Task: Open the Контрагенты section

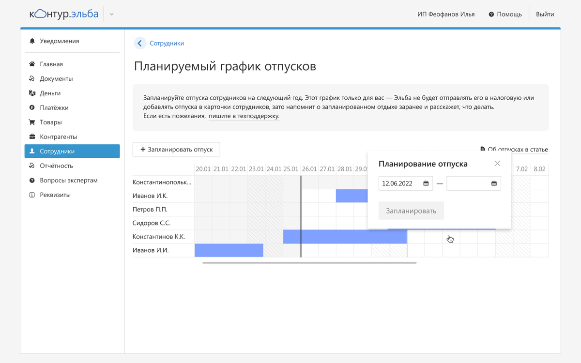Action: (59, 136)
